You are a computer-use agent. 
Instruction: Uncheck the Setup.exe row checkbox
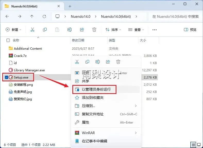click(6, 77)
